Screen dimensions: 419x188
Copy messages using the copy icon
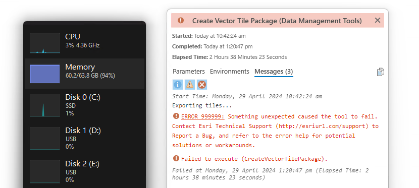381,72
